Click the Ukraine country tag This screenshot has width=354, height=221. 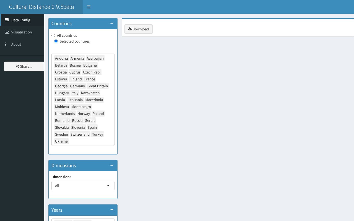[61, 141]
